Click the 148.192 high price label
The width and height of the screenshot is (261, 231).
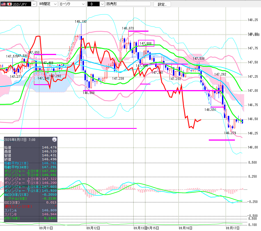tap(81, 21)
